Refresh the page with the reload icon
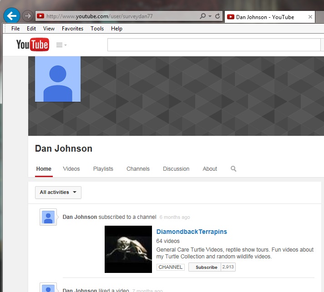The image size is (324, 292). pos(218,16)
